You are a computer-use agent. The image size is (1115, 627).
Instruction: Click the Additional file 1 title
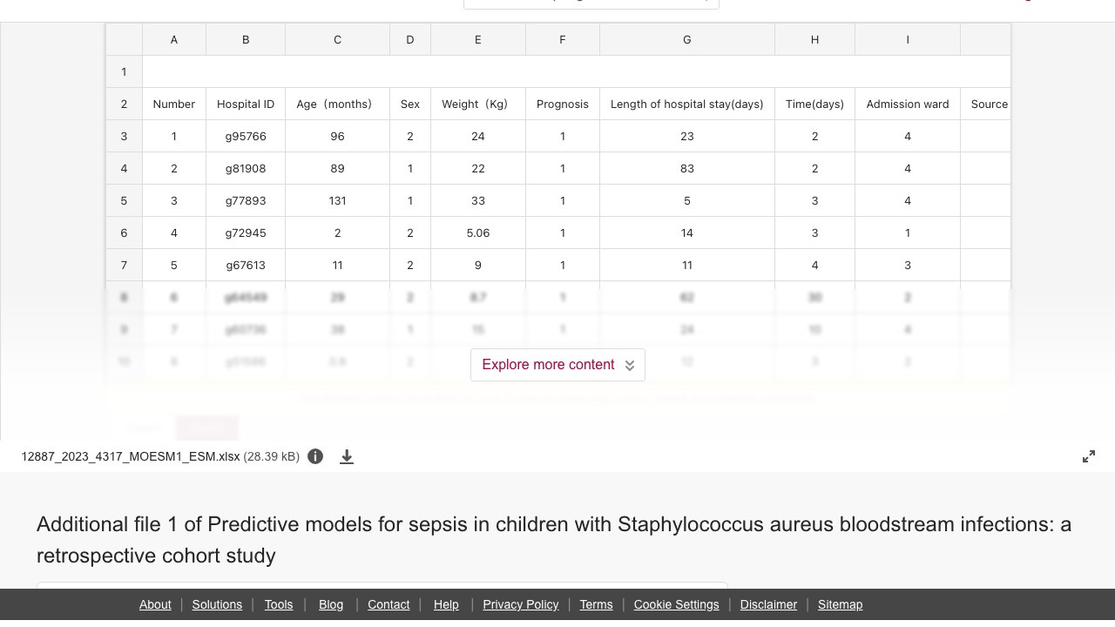tap(554, 540)
